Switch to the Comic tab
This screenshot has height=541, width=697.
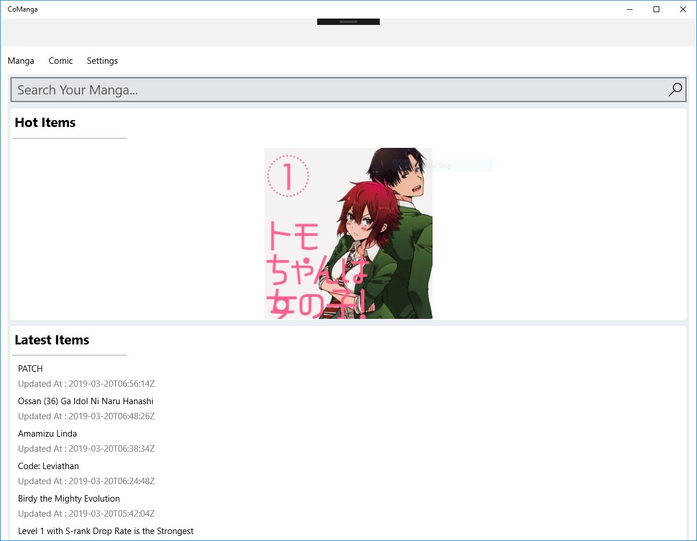click(61, 61)
